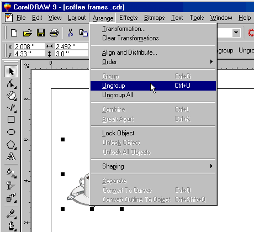This screenshot has height=232, width=254.
Task: Expand the Shaping submenu
Action: pyautogui.click(x=153, y=166)
